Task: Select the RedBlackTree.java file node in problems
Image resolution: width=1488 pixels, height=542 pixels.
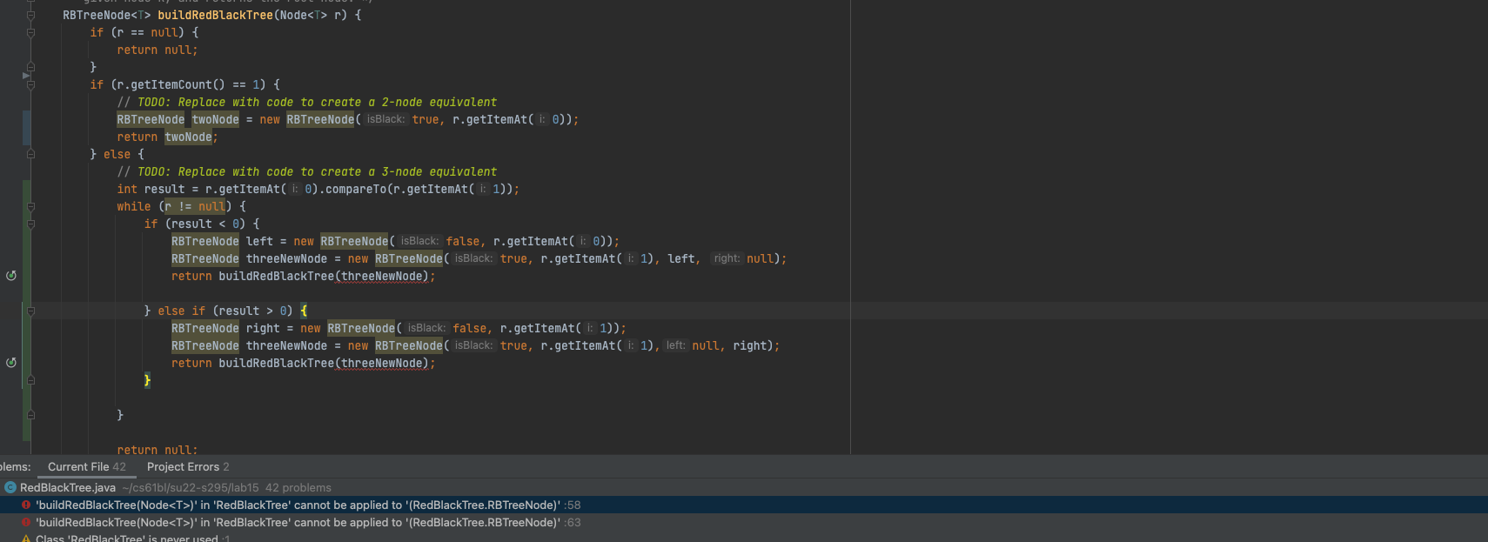Action: click(x=68, y=488)
